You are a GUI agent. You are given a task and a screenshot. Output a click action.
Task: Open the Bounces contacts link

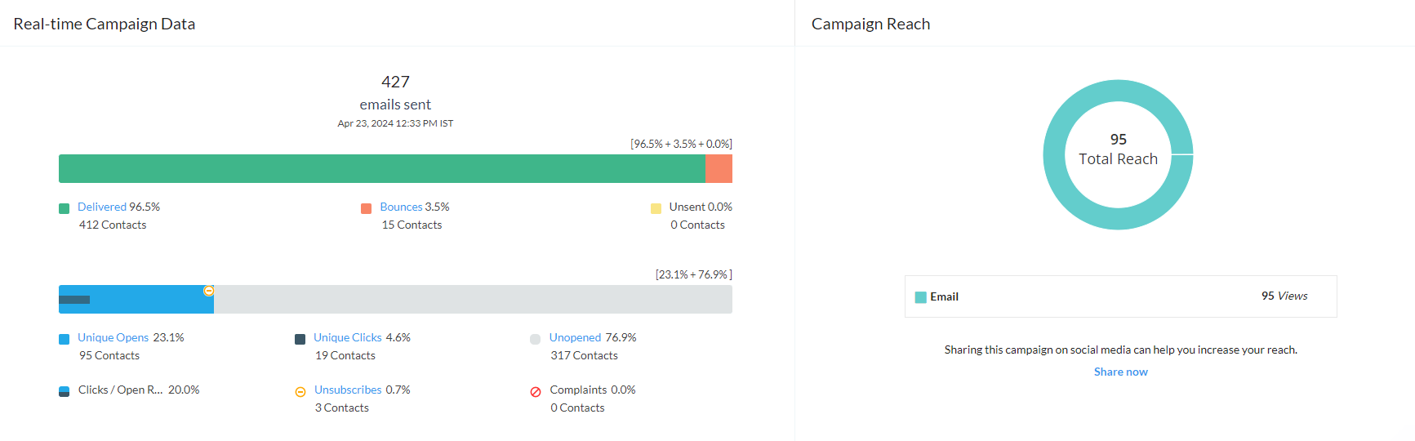401,207
